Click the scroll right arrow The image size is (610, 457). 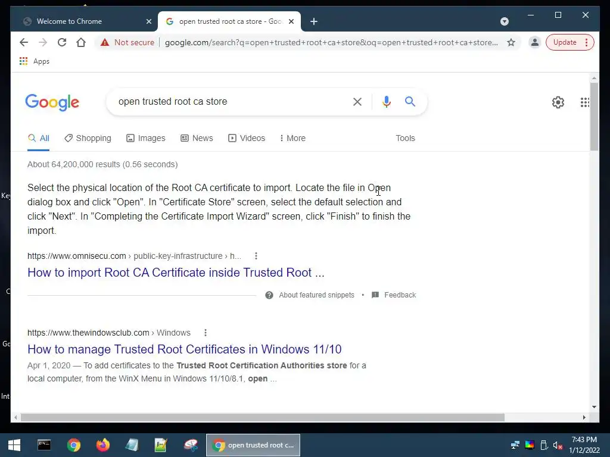coord(584,418)
